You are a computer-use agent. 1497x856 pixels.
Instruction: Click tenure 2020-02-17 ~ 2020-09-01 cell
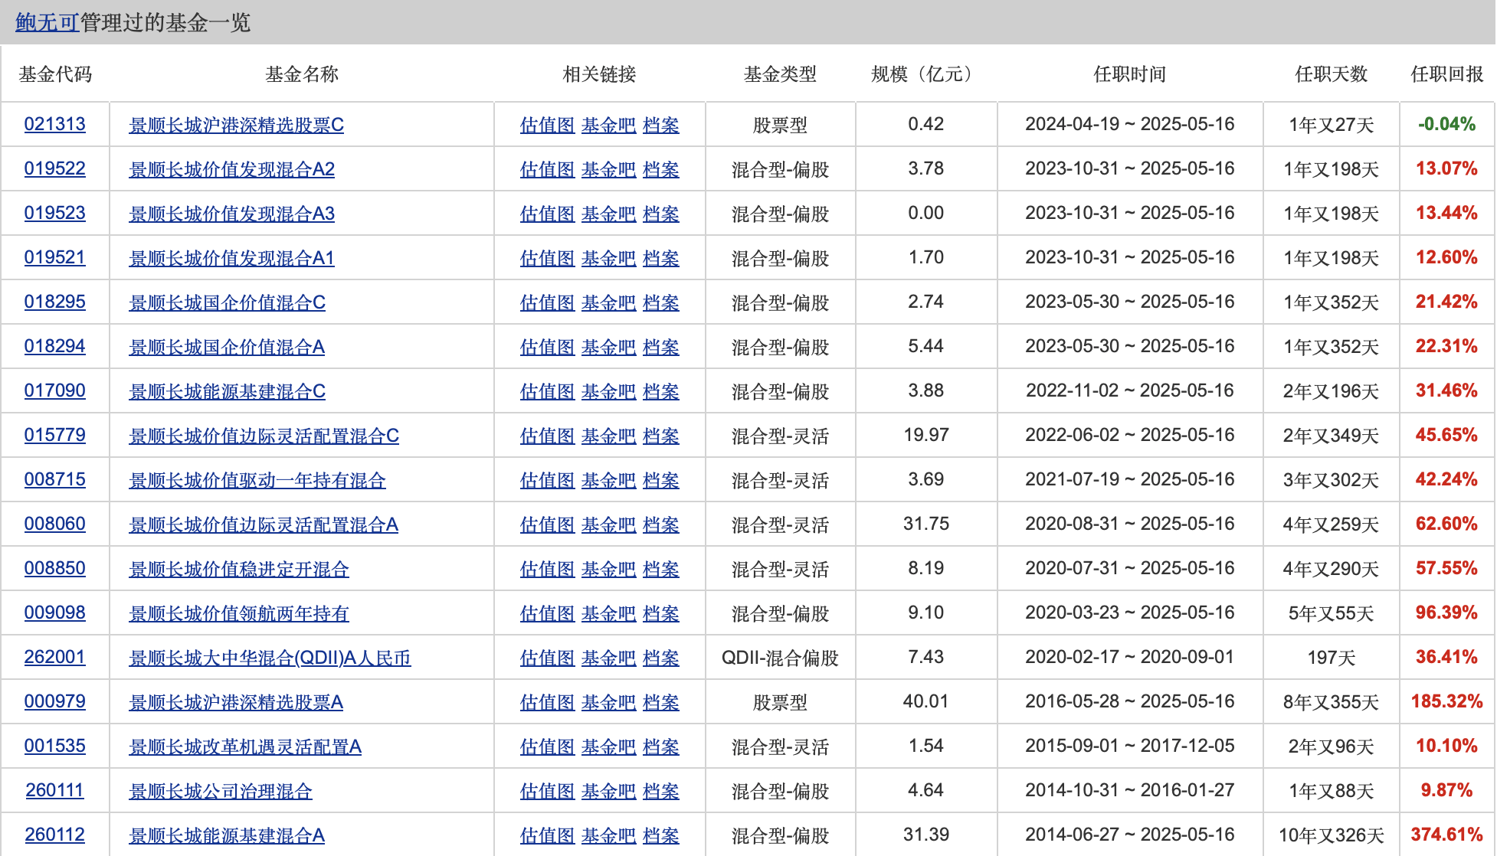click(x=1130, y=658)
